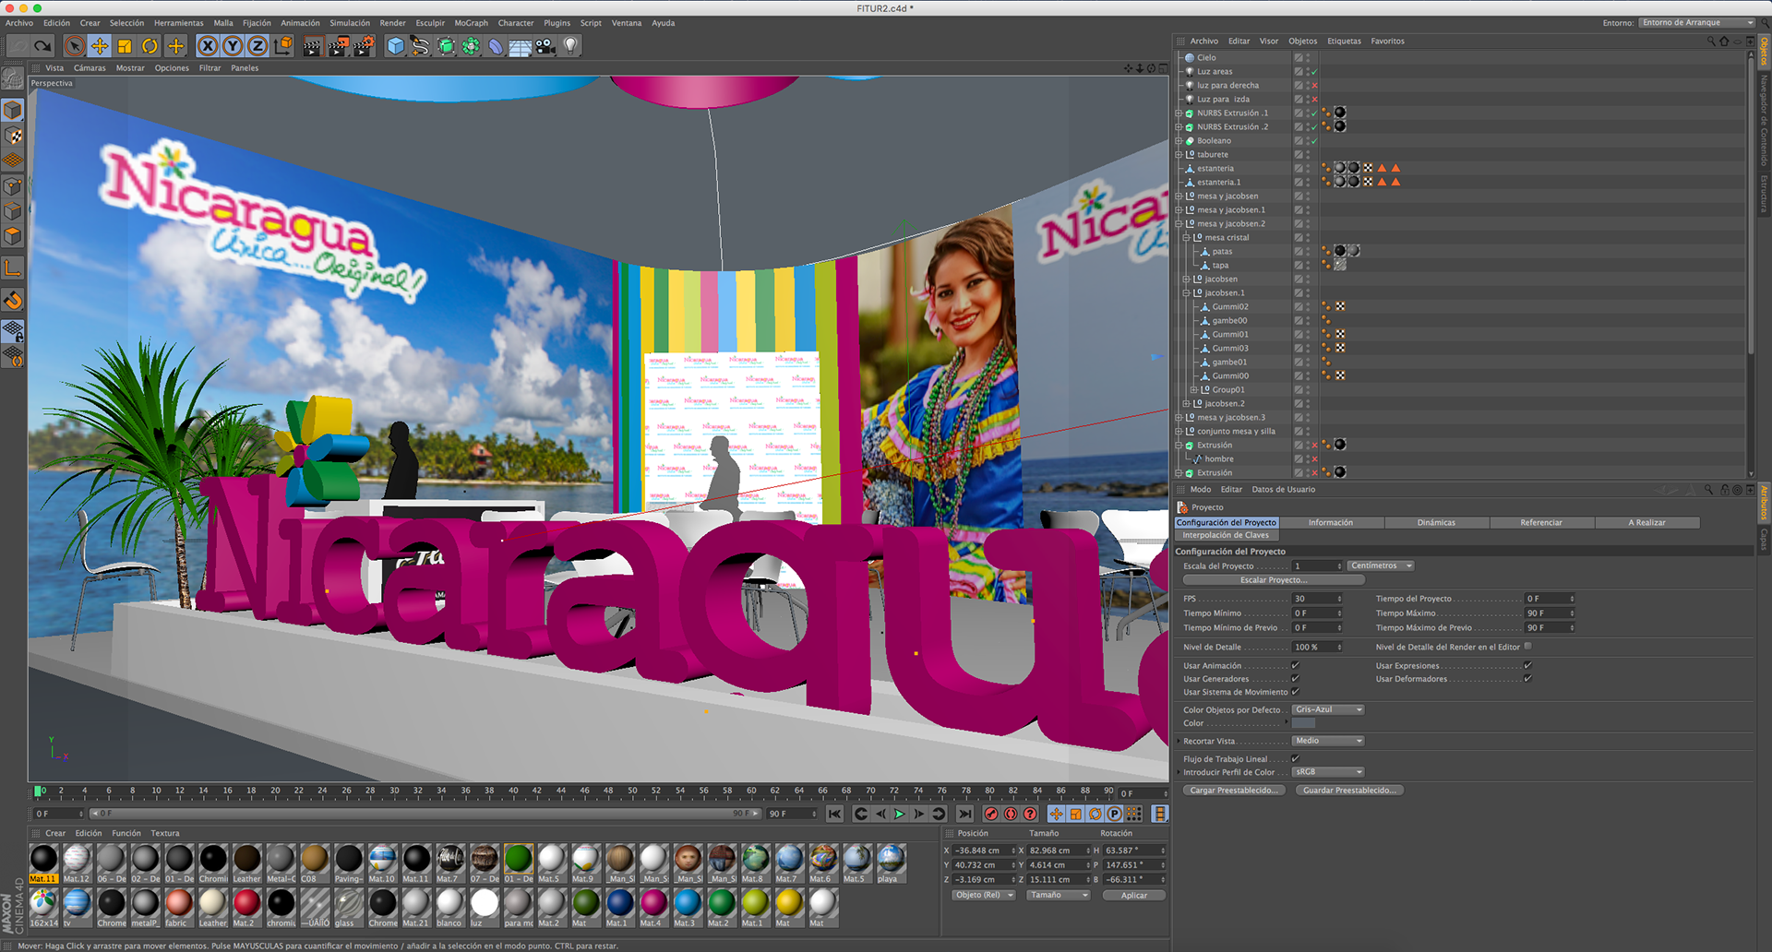Click the Escalar Proyecto button
Viewport: 1772px width, 952px height.
(x=1273, y=580)
